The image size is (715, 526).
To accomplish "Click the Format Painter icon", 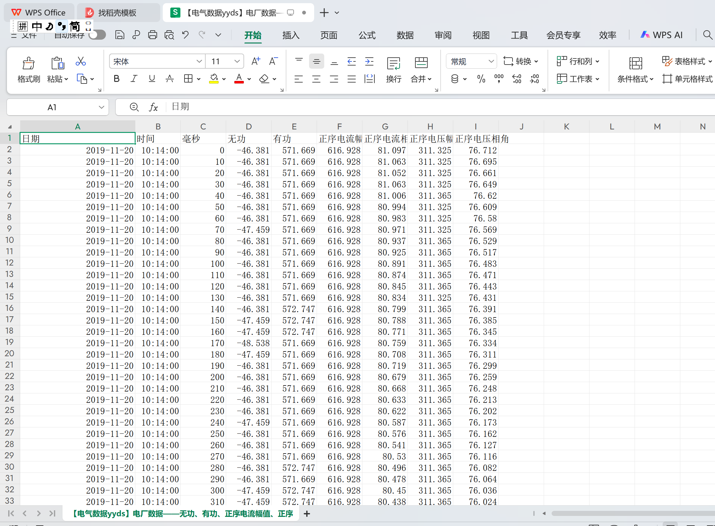I will coord(28,63).
